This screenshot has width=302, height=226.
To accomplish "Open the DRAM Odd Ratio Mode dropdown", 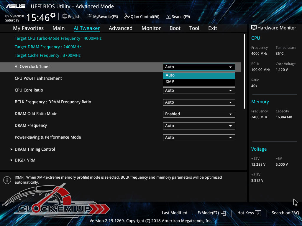I will click(x=199, y=114).
